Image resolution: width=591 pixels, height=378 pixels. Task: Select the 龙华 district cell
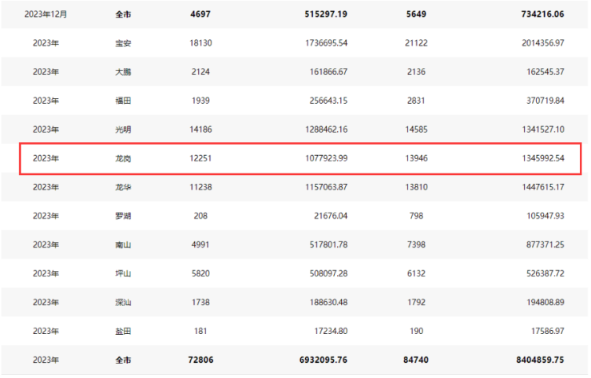click(123, 187)
